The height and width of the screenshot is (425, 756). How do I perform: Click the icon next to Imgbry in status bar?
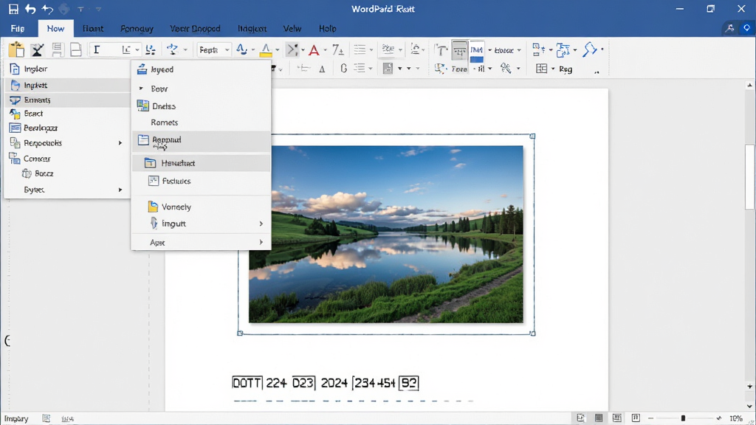tap(47, 418)
